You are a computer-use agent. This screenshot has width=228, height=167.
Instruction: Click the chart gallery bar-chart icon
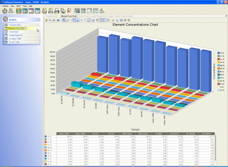pyautogui.click(x=58, y=20)
